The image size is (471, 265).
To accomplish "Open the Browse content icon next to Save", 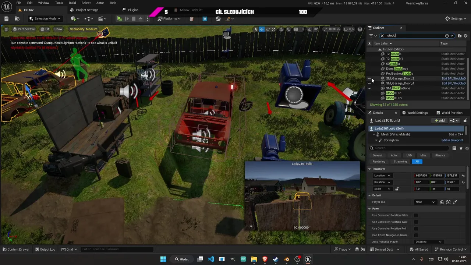I will (x=17, y=18).
